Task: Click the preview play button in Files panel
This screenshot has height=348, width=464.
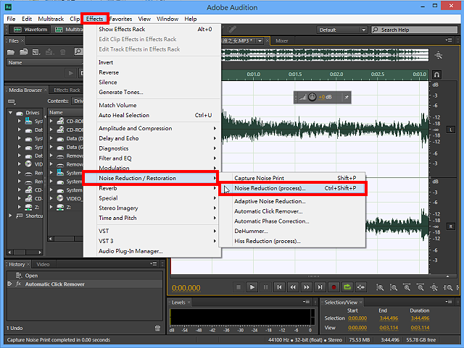Action: tap(71, 73)
